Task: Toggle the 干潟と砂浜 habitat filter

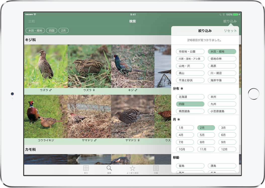Action: [x=190, y=80]
